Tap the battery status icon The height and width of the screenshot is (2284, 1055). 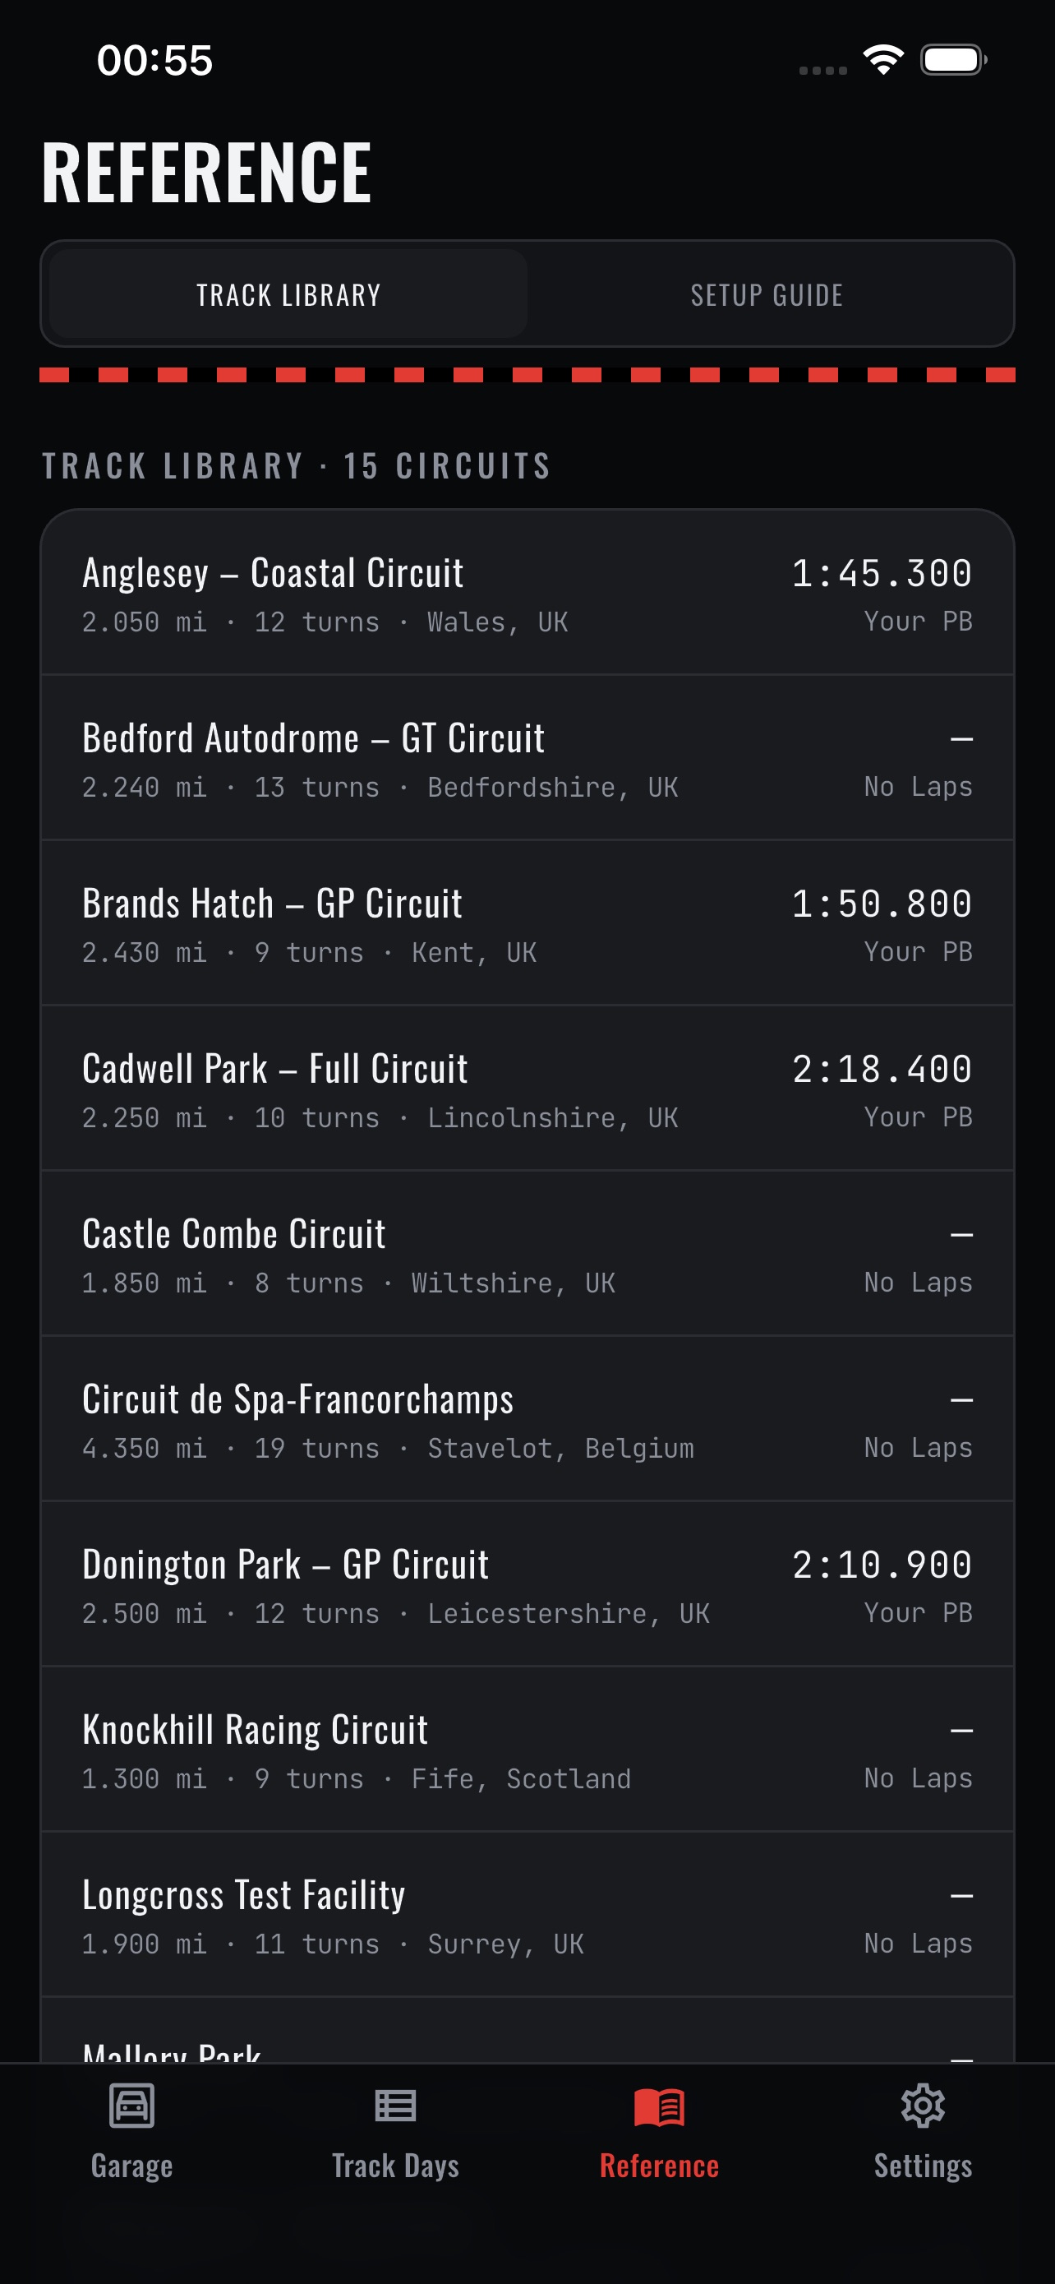953,60
